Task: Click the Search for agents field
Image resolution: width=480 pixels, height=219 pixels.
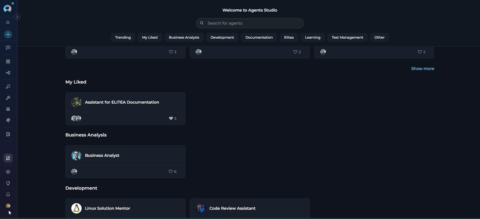Action: [x=252, y=23]
